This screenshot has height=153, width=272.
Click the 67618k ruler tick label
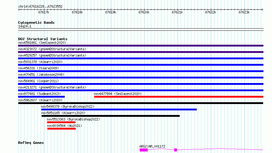coord(77,12)
